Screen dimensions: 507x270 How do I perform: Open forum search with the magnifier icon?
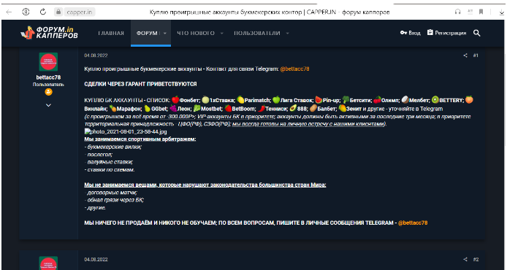(x=476, y=33)
